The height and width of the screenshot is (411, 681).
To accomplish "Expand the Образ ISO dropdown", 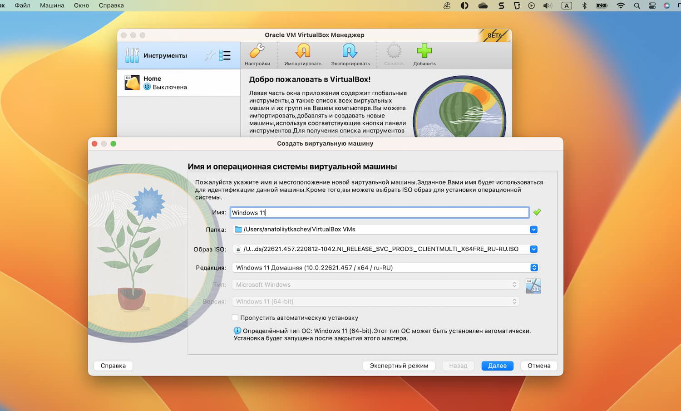I will (x=534, y=249).
